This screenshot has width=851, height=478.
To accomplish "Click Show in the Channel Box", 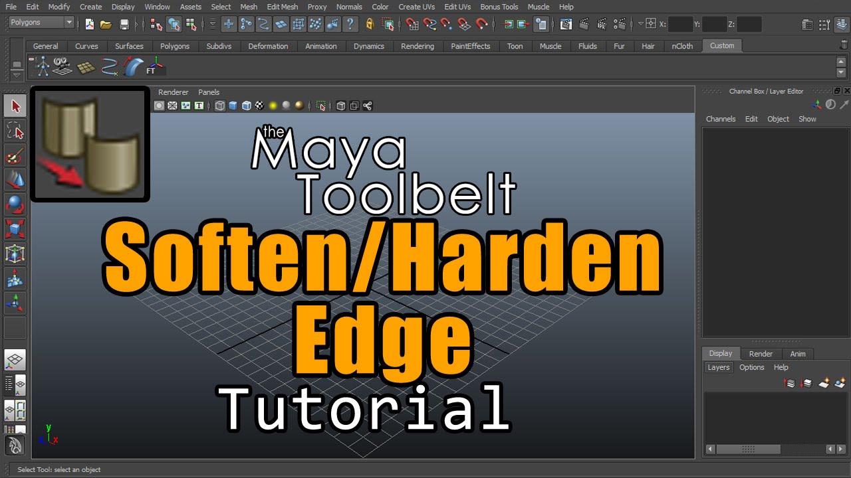I will click(807, 119).
